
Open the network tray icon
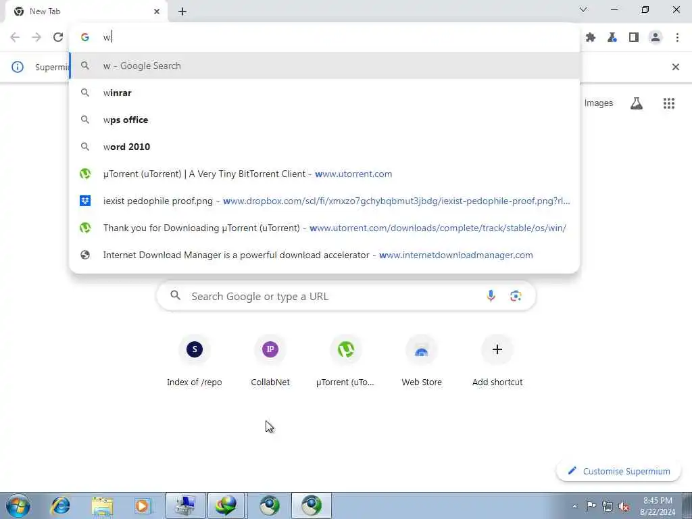(608, 506)
